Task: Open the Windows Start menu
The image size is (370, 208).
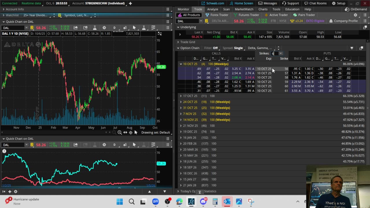Action: pos(119,201)
